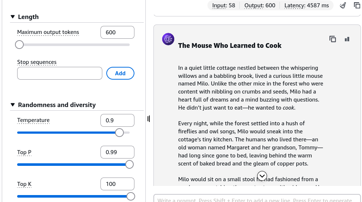Click the Top K value field
Viewport: 362px width, 202px height.
pyautogui.click(x=117, y=184)
